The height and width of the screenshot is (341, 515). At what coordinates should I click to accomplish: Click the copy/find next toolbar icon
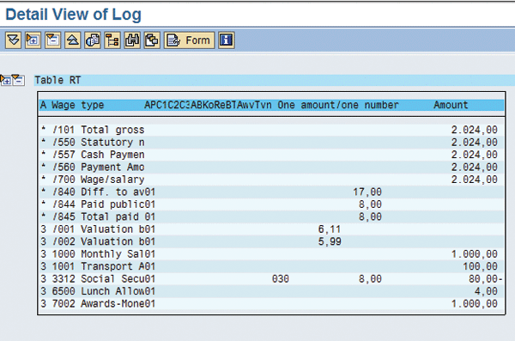point(152,40)
